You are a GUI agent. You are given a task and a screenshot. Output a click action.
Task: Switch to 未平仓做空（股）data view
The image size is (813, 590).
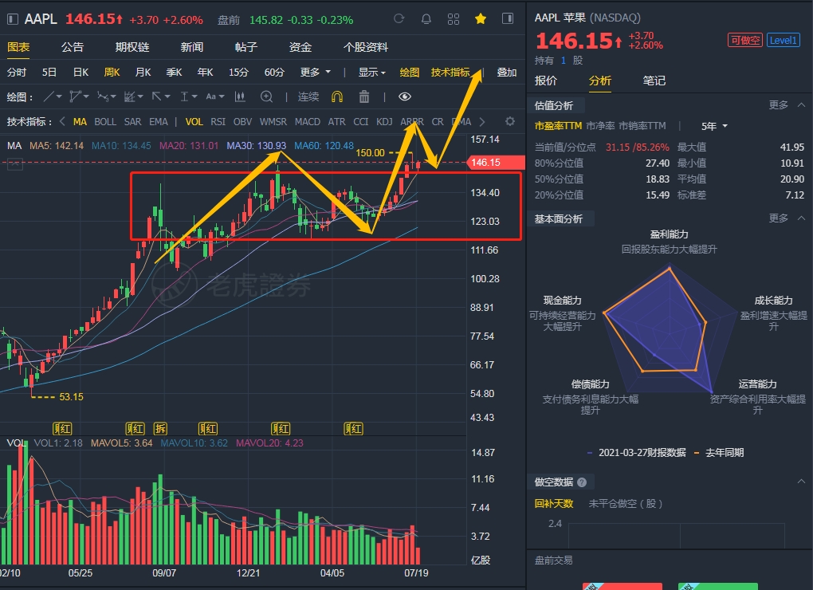click(626, 504)
